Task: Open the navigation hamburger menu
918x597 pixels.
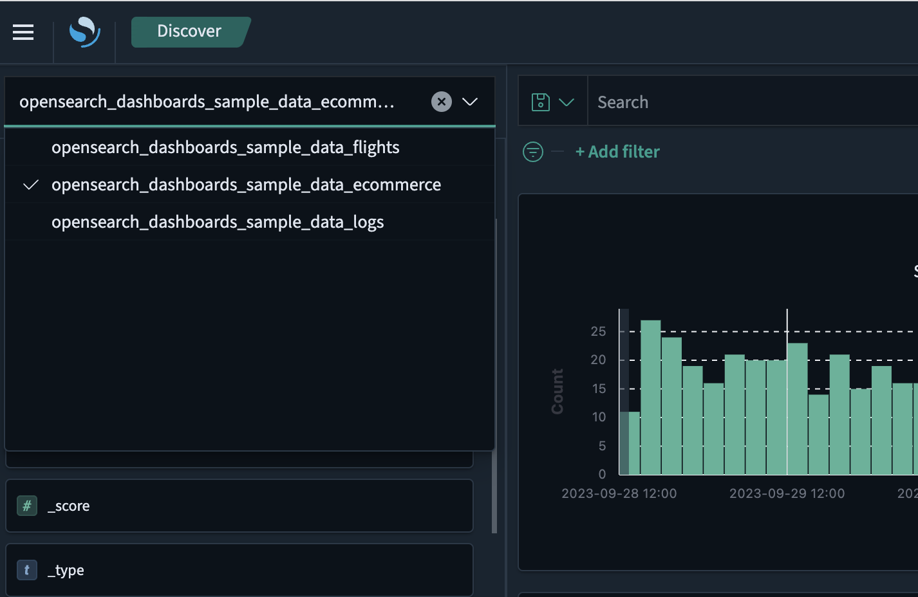Action: pos(23,32)
